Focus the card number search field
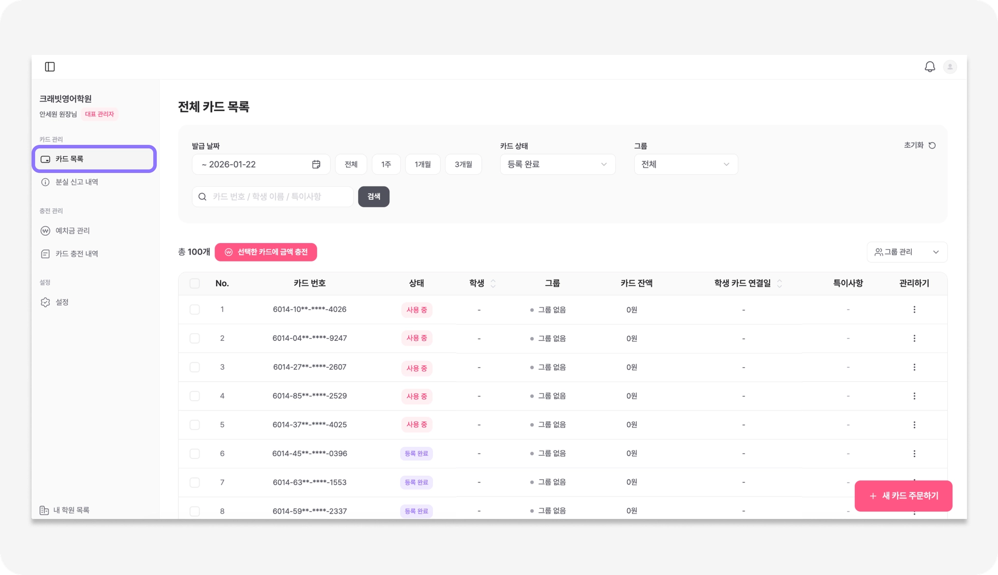 coord(280,197)
